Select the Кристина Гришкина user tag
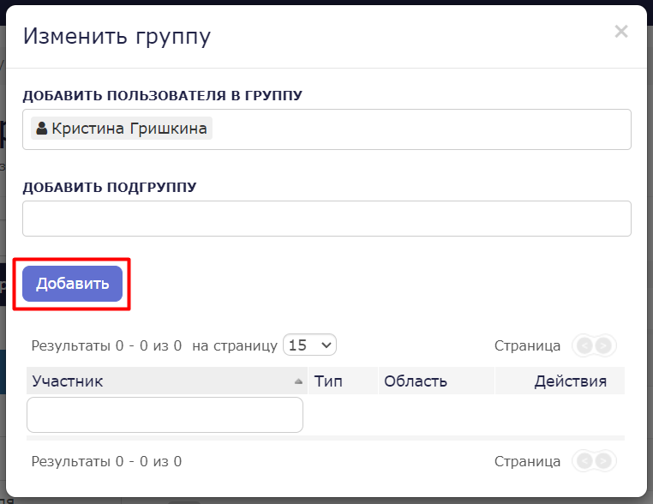The image size is (653, 504). 122,129
